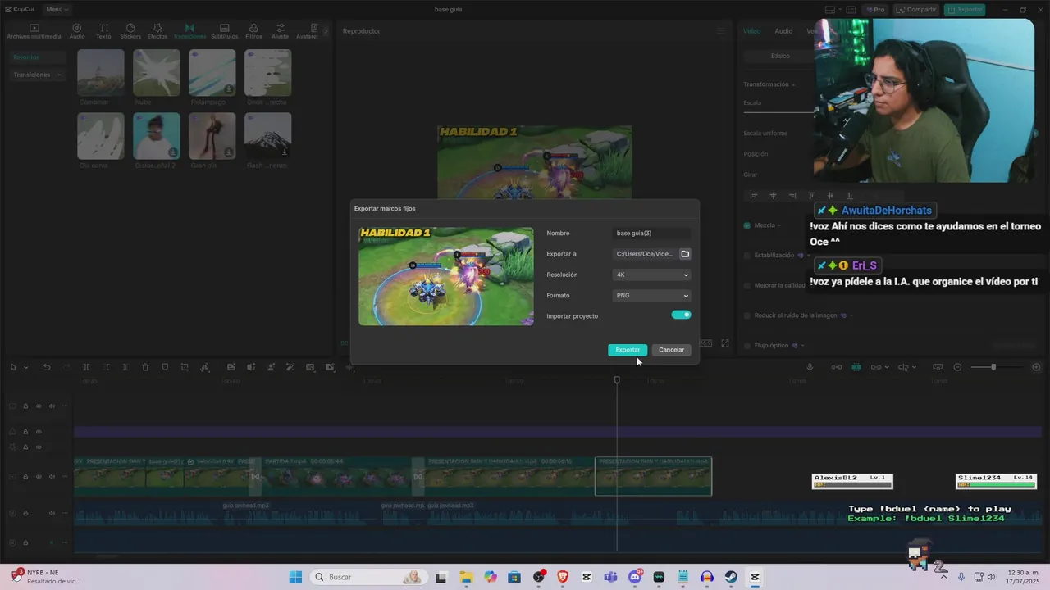
Task: Select the Combinar transition thumbnail
Action: coord(101,72)
